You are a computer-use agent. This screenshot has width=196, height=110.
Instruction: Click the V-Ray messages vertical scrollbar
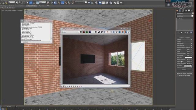point(51,31)
